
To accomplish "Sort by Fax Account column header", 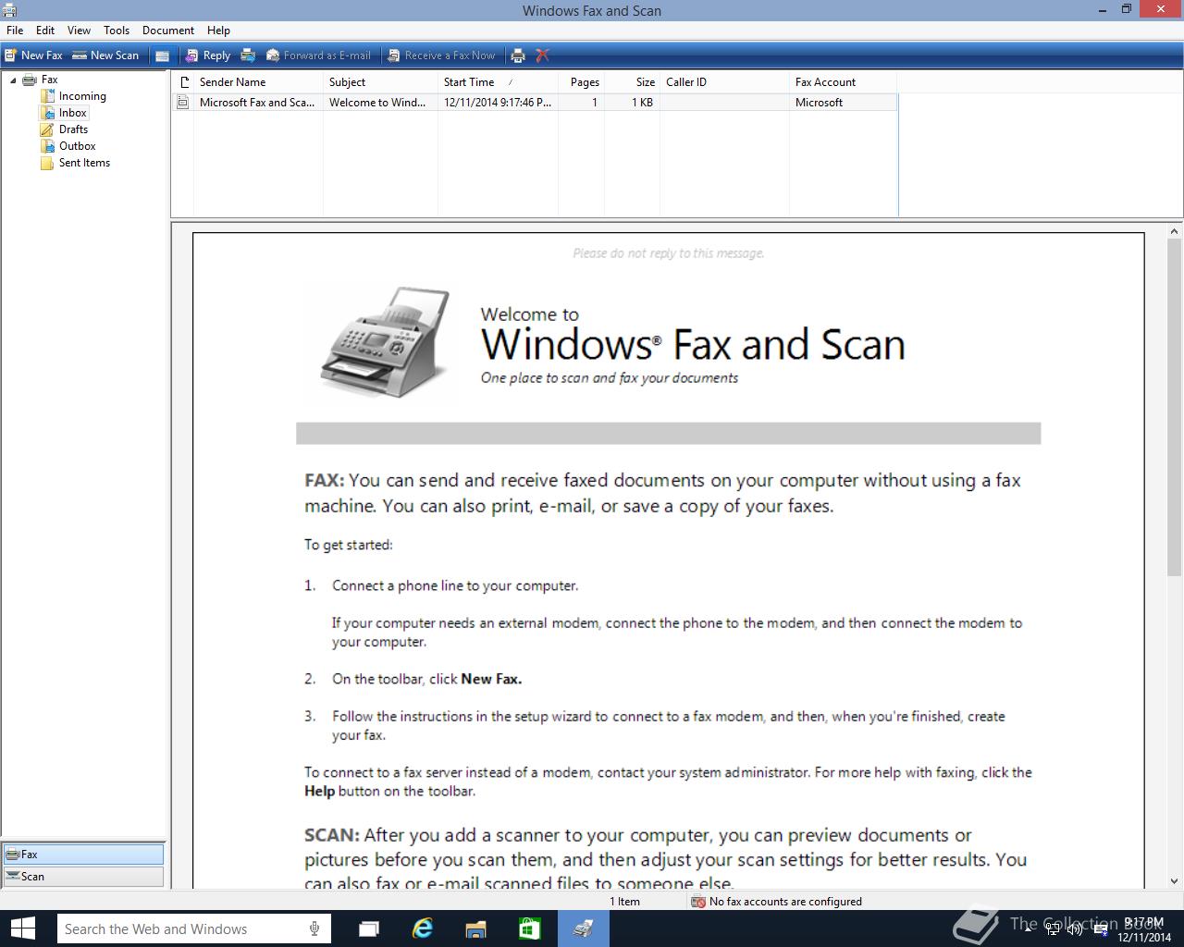I will tap(843, 82).
